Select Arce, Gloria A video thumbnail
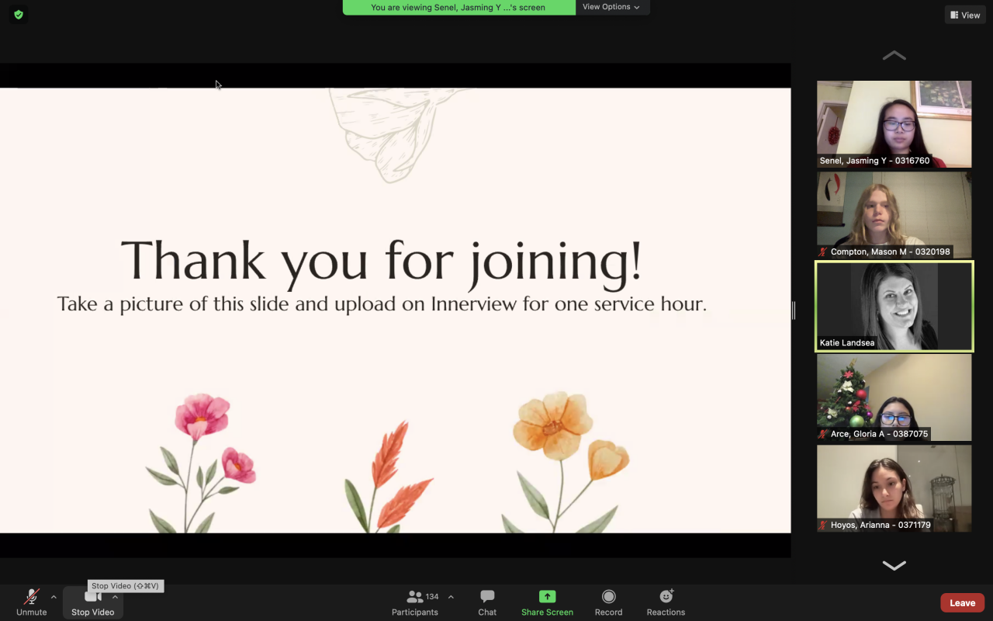The image size is (993, 621). 894,397
